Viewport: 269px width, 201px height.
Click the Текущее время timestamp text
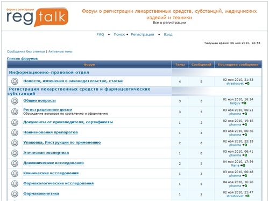click(x=232, y=43)
